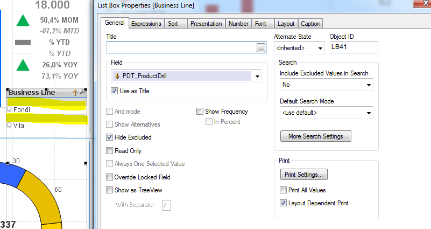Uncheck the Hide Excluded option
Viewport: 431px width, 229px height.
point(110,137)
